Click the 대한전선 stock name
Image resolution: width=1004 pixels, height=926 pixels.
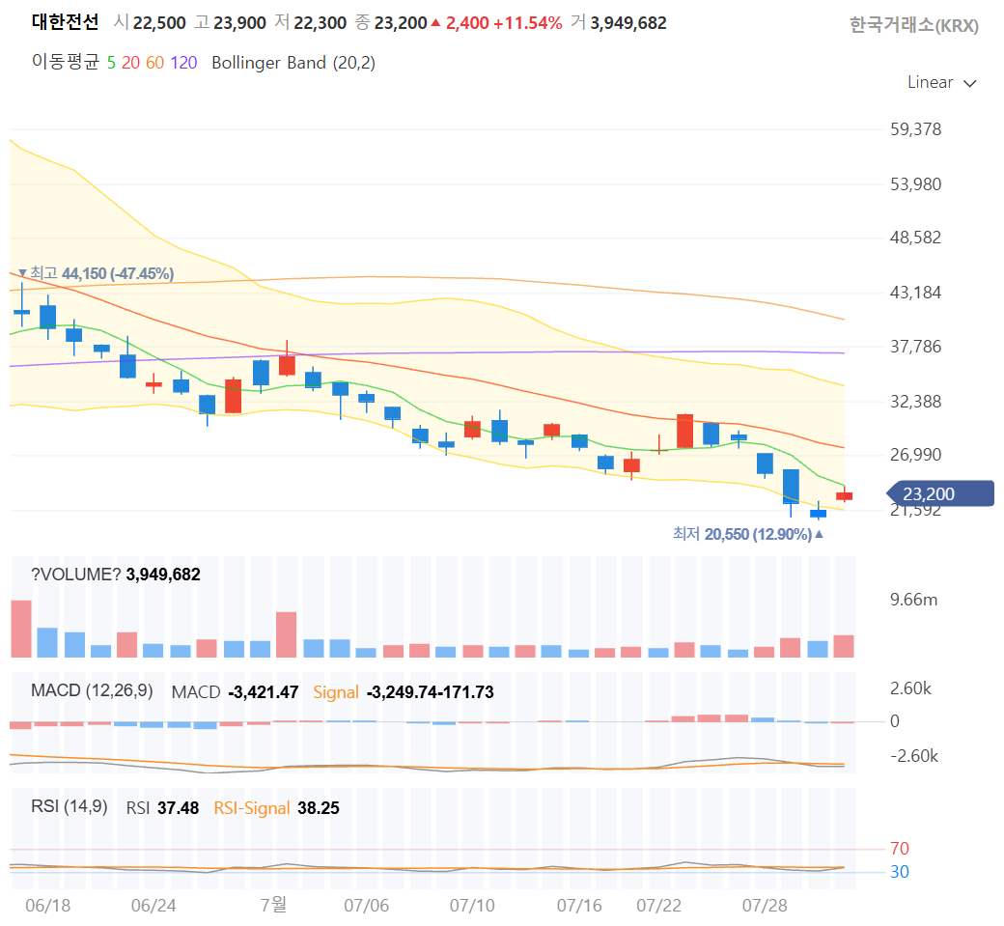point(65,22)
